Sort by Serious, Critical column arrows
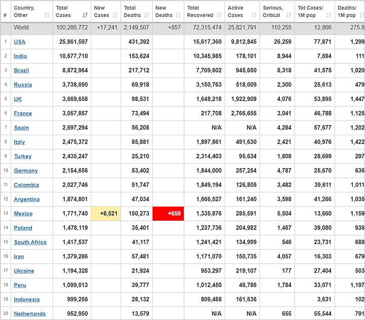 pyautogui.click(x=289, y=15)
